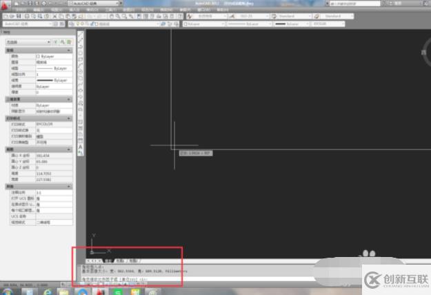The image size is (431, 295).
Task: Switch to the 布局2 layout tab
Action: [133, 260]
